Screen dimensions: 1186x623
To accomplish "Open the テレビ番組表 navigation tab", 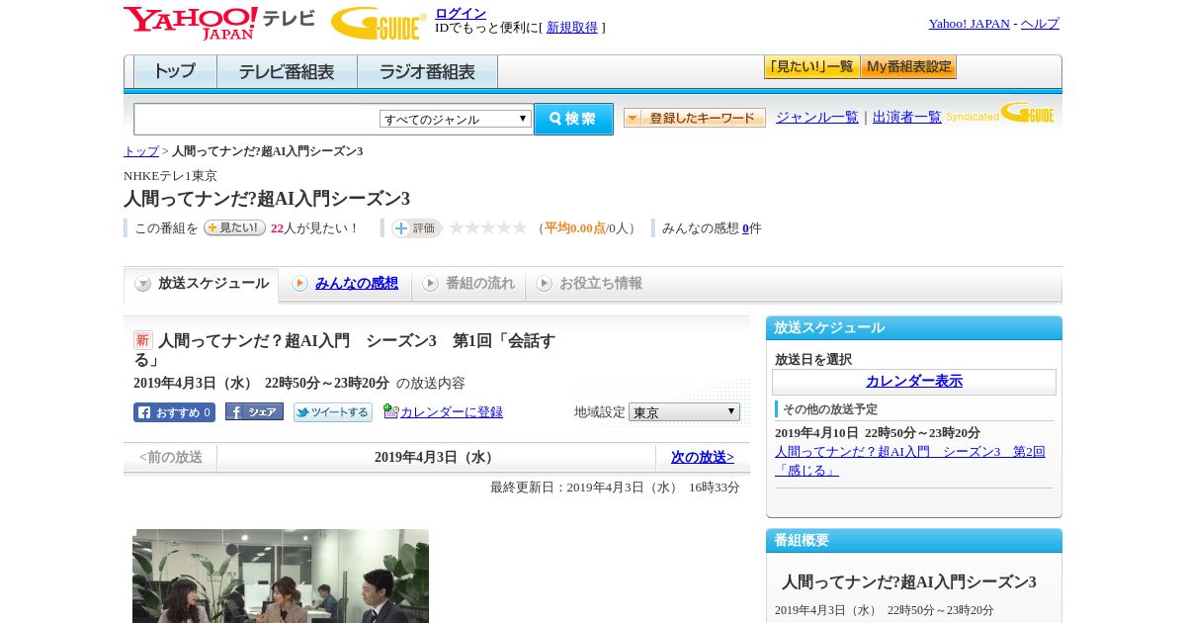I will pos(287,72).
